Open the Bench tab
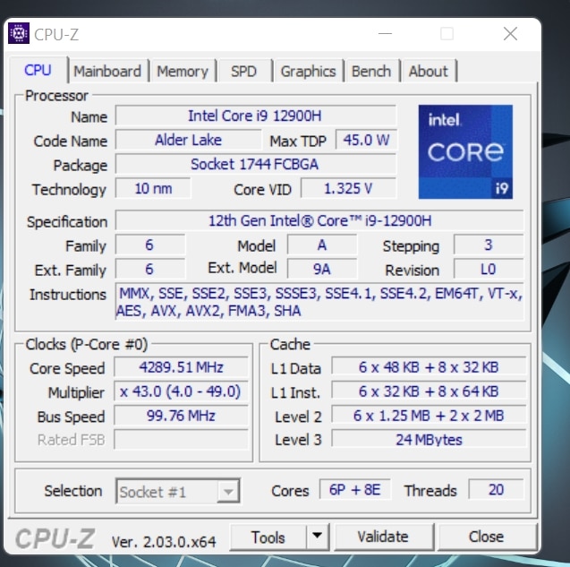Viewport: 570px width, 567px height. click(x=370, y=72)
